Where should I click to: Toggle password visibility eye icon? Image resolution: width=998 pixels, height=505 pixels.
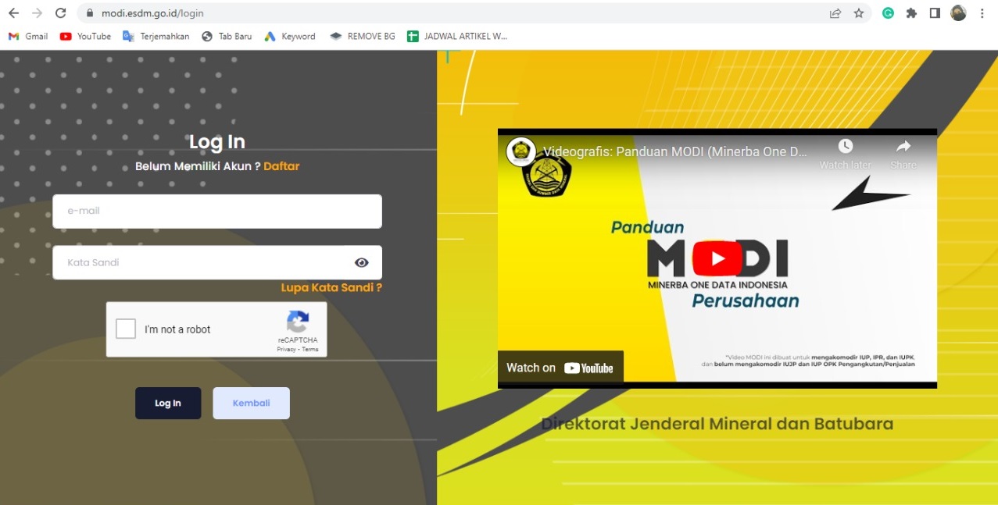(361, 262)
